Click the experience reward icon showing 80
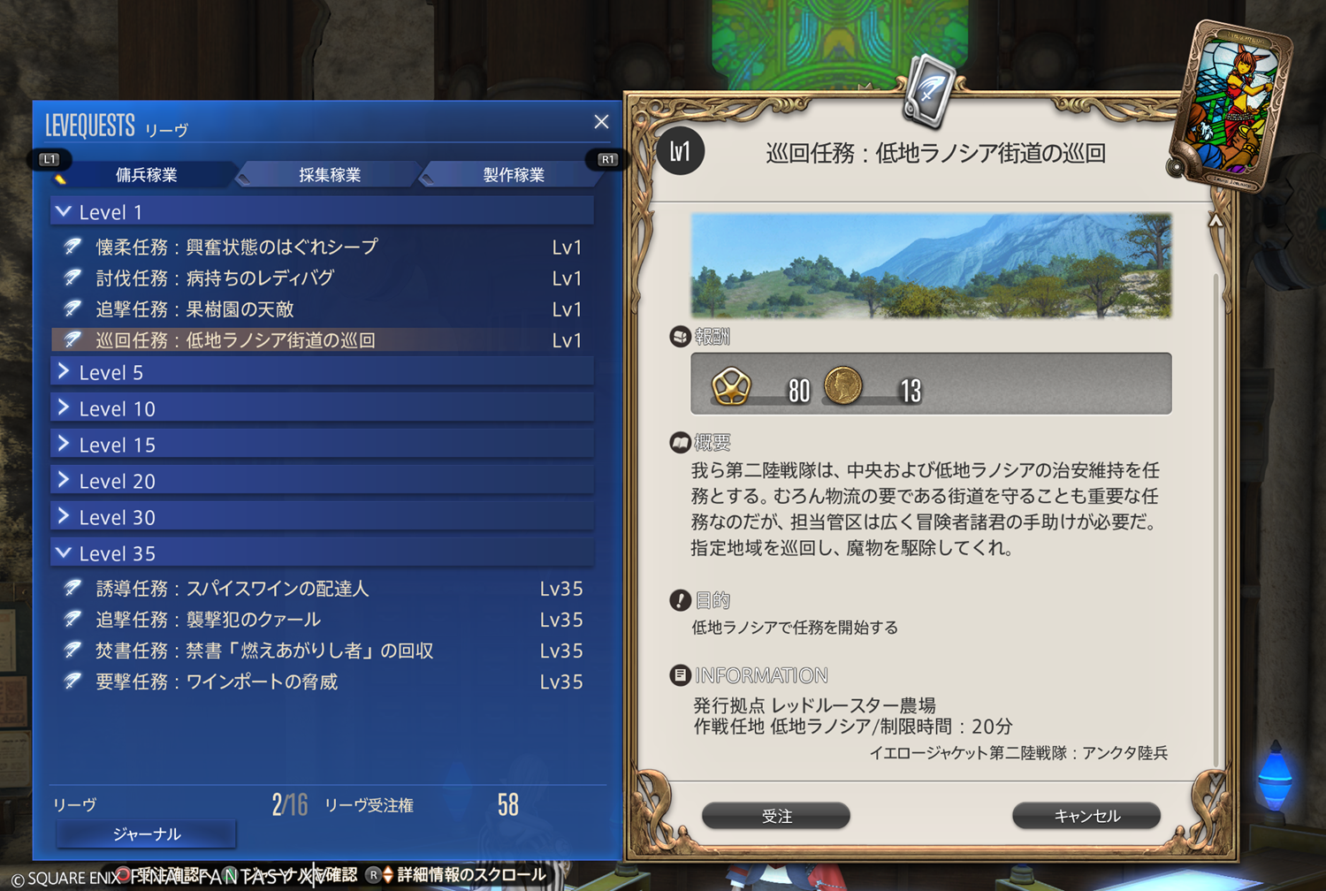 click(x=731, y=386)
